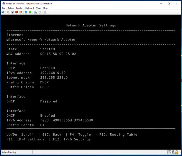Click the keyboard status icon in status bar
Viewport: 182px width, 156px height.
pyautogui.click(x=169, y=152)
